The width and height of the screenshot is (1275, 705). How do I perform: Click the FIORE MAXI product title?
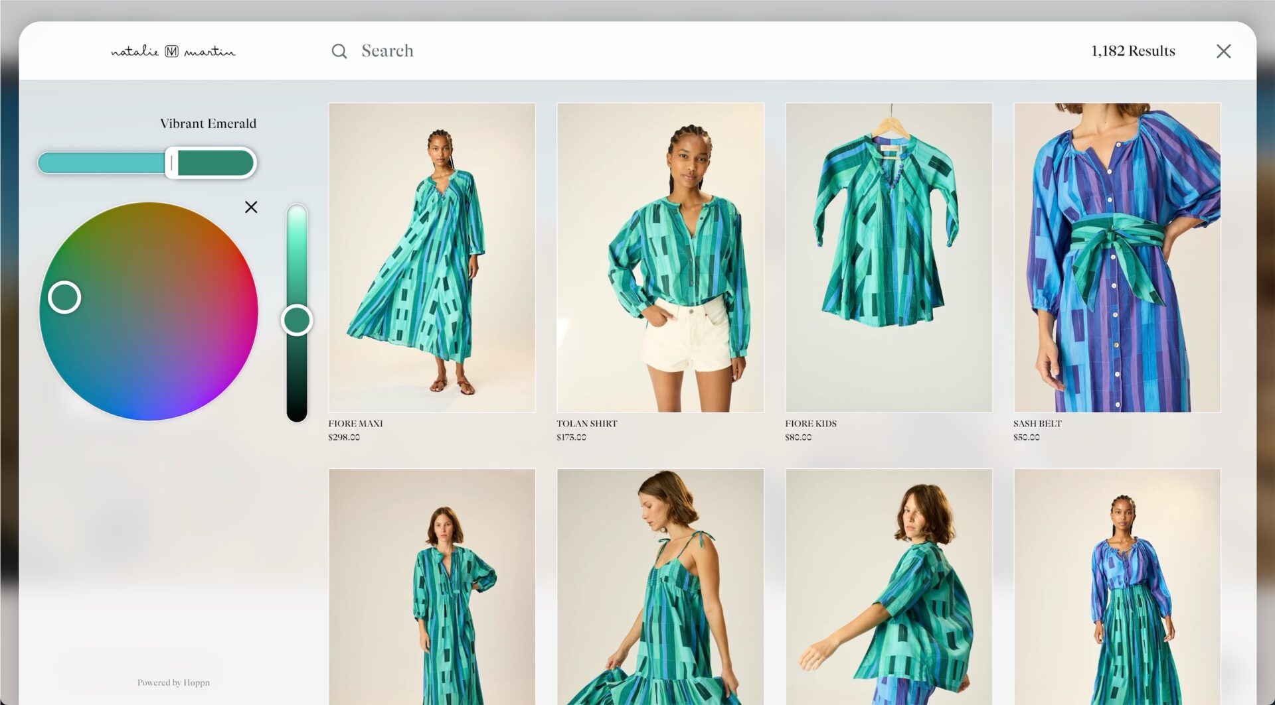355,423
